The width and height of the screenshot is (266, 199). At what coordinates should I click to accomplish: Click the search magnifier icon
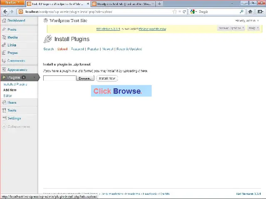click(x=241, y=12)
